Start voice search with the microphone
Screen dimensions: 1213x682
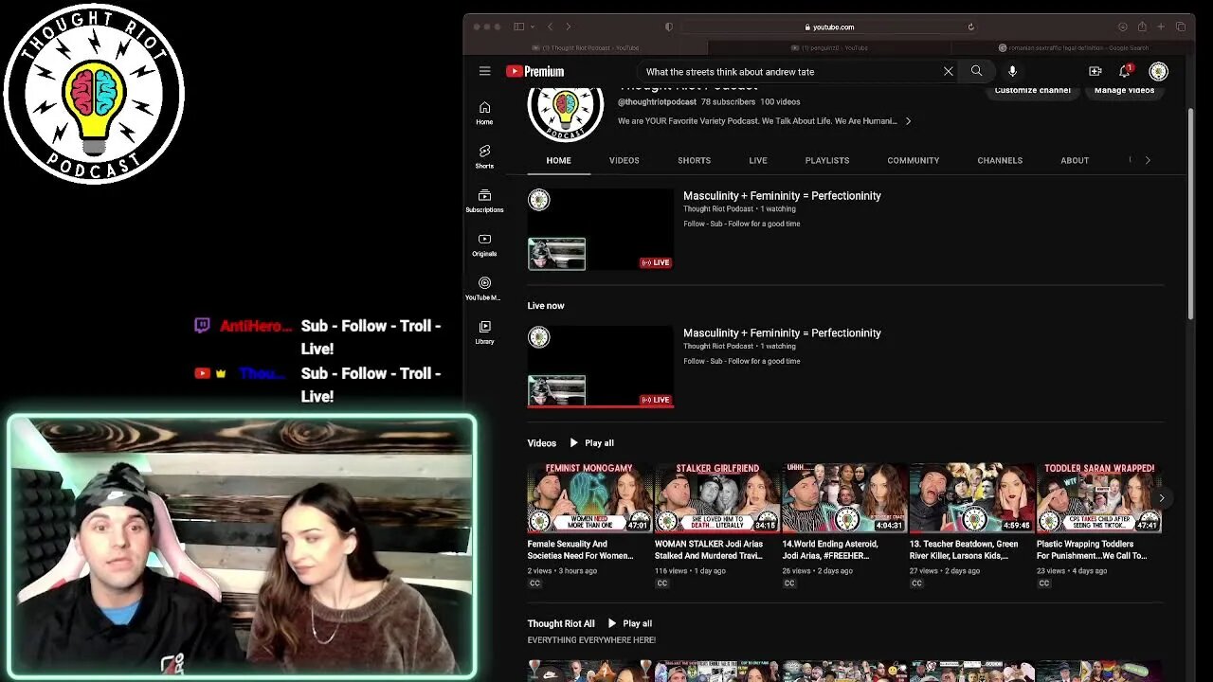[x=1012, y=71]
